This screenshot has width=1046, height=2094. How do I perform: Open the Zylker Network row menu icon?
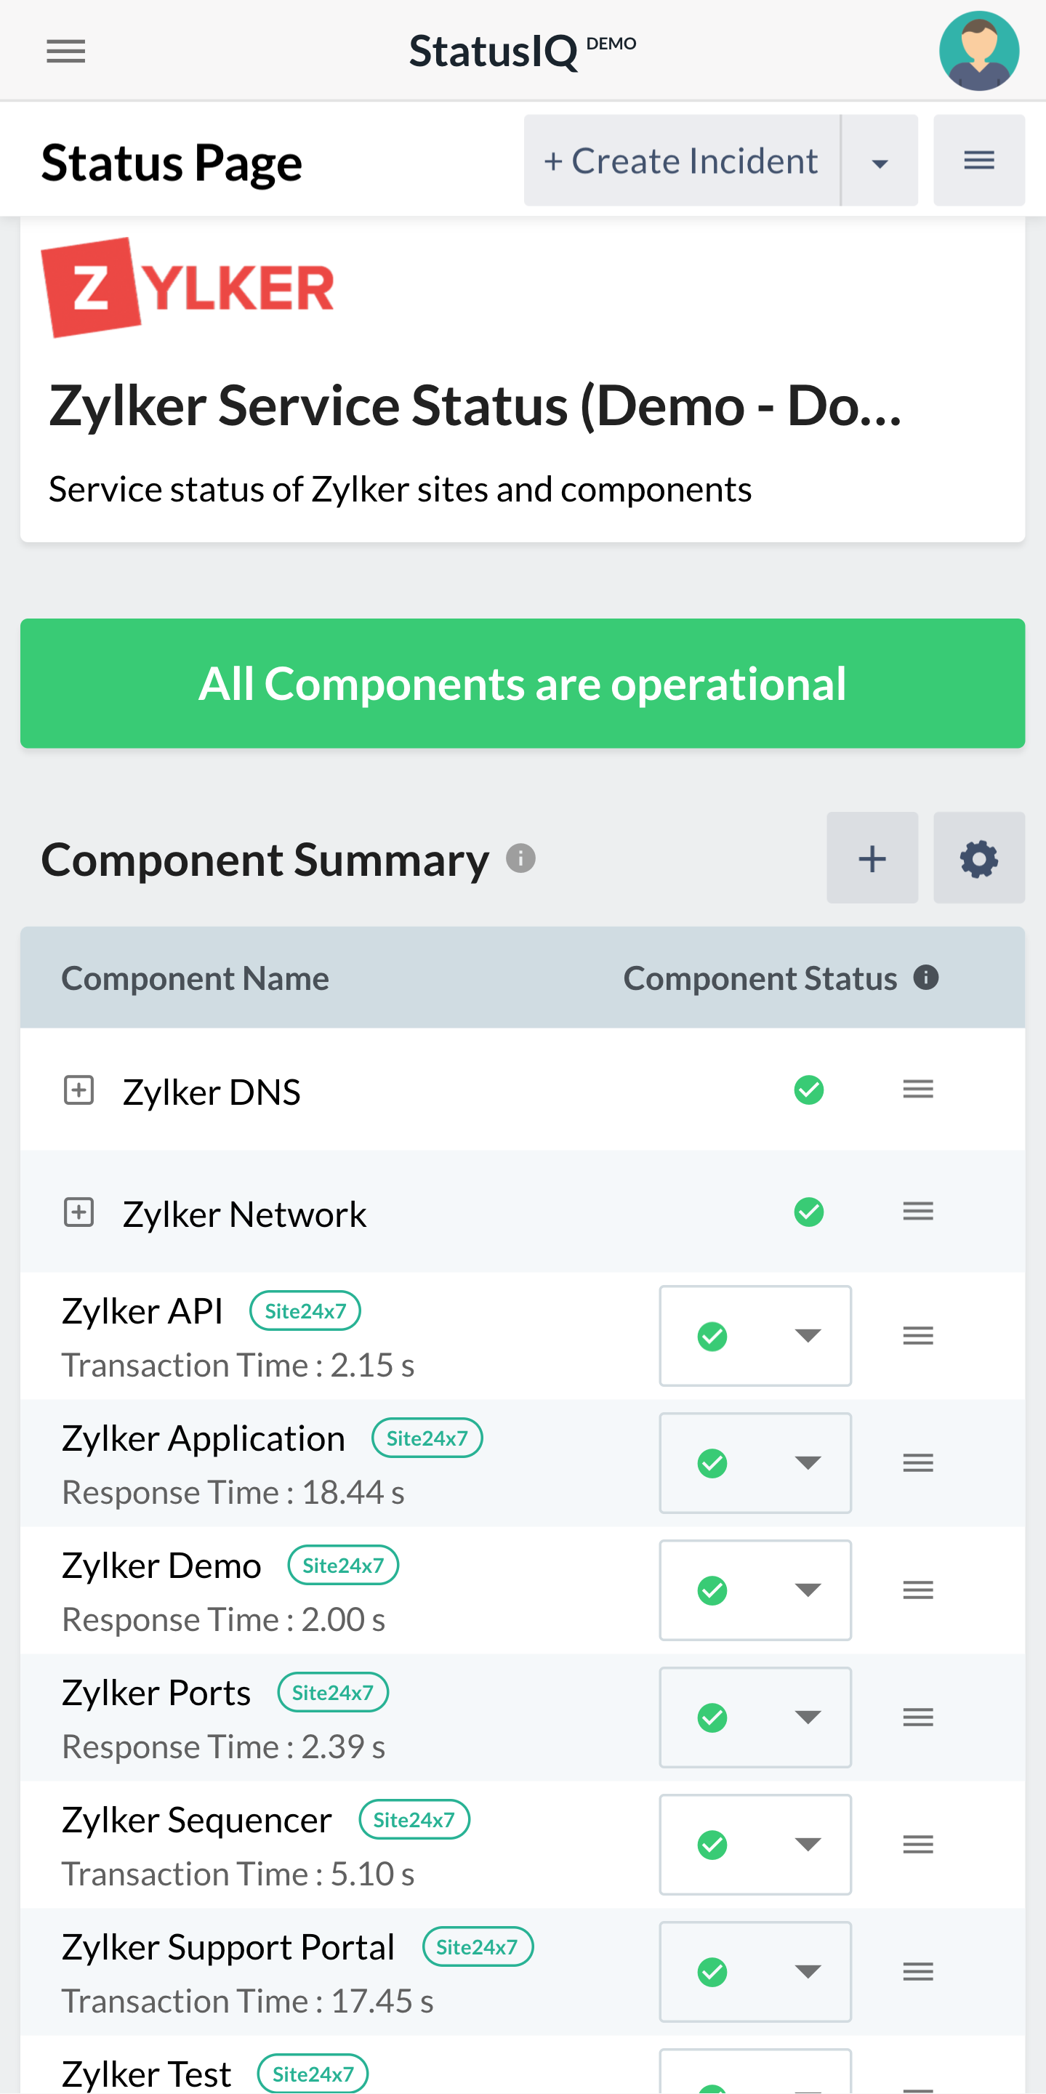tap(917, 1211)
